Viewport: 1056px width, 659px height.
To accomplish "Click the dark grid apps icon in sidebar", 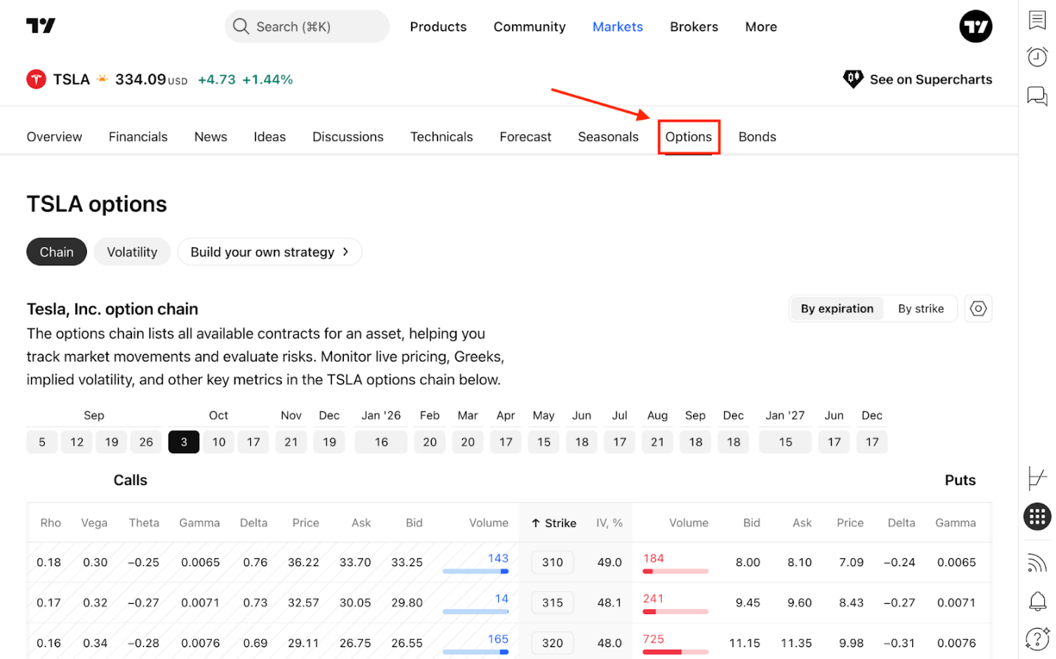I will tap(1037, 517).
